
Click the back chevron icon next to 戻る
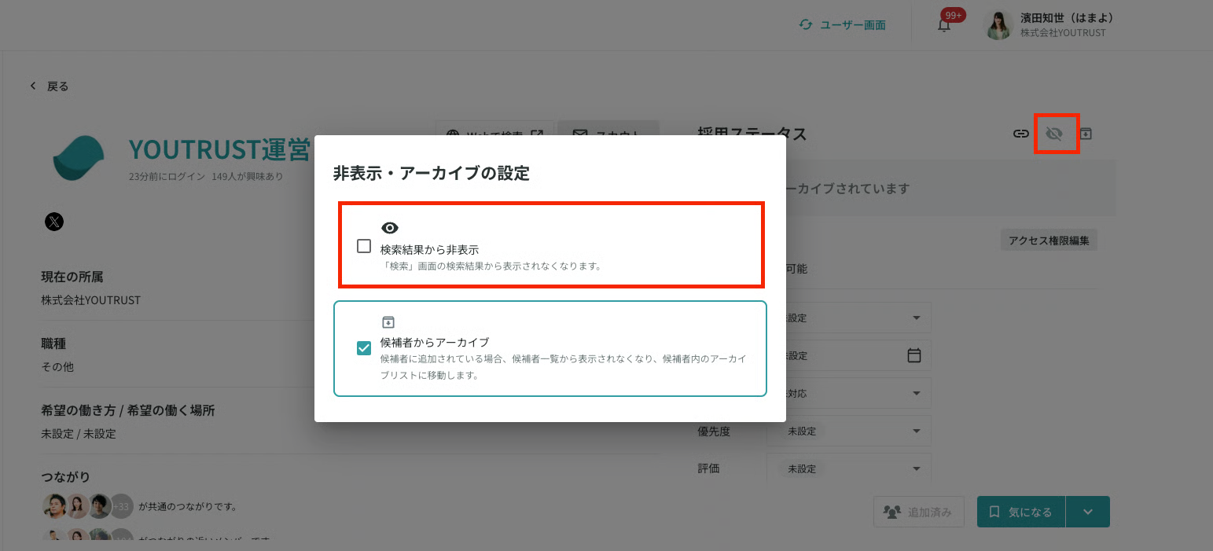point(33,86)
